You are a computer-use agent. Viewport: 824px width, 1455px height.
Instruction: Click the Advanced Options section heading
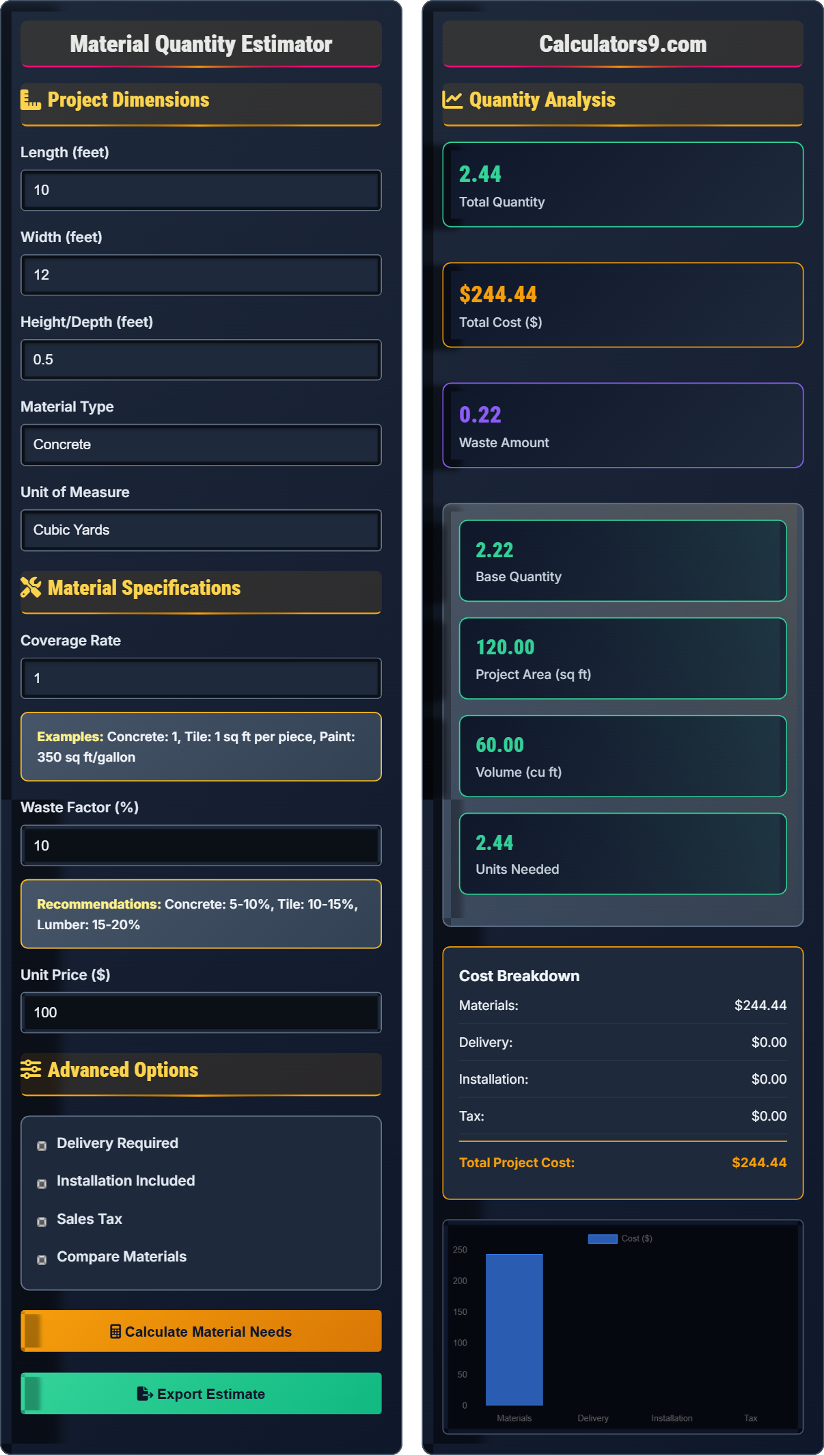point(201,1074)
